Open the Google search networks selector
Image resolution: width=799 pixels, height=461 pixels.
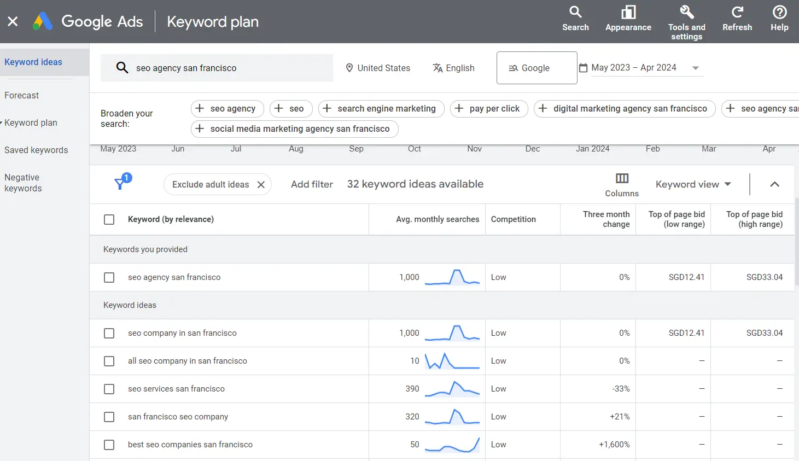tap(536, 68)
